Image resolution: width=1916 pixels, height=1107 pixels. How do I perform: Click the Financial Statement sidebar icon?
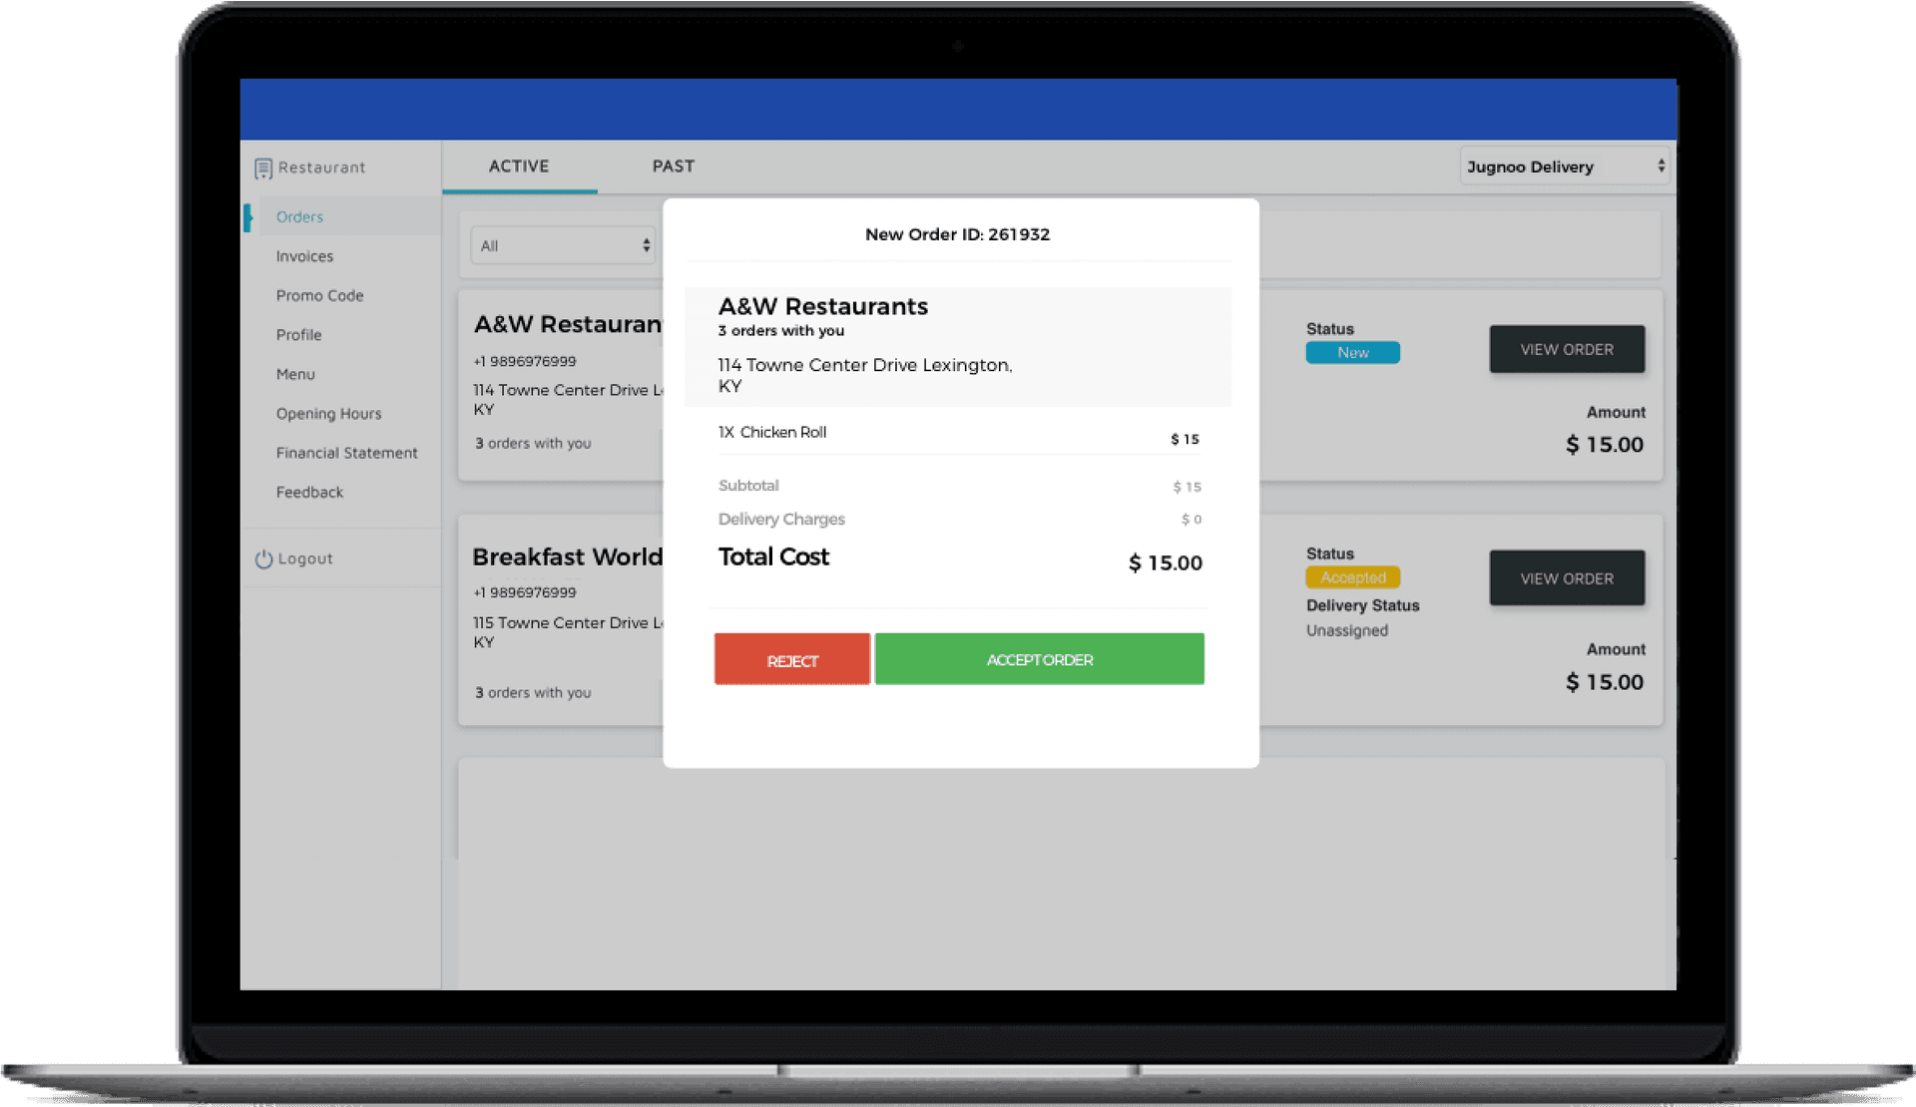(x=345, y=452)
